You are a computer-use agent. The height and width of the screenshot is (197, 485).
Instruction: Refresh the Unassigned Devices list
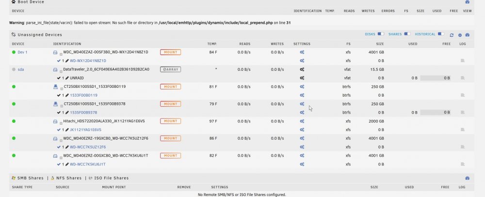click(452, 35)
